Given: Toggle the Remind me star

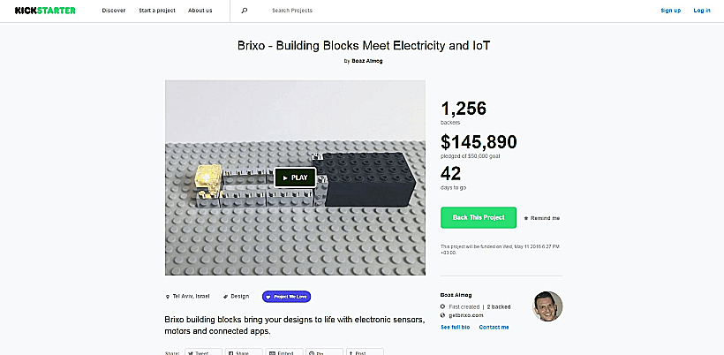Looking at the screenshot, I should [x=542, y=217].
